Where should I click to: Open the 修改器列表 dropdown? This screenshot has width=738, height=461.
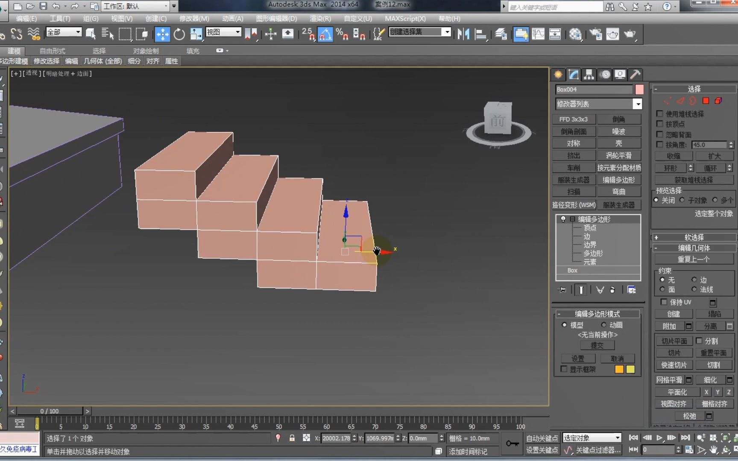[637, 104]
